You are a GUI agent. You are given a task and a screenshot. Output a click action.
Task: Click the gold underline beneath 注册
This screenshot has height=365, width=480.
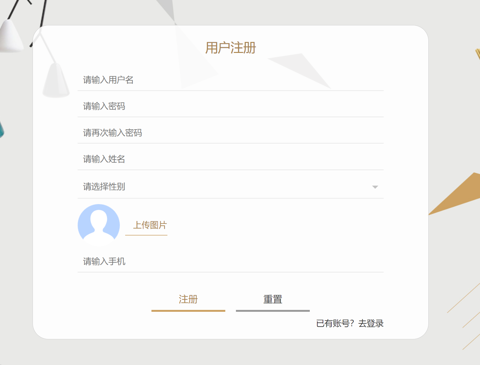click(188, 311)
